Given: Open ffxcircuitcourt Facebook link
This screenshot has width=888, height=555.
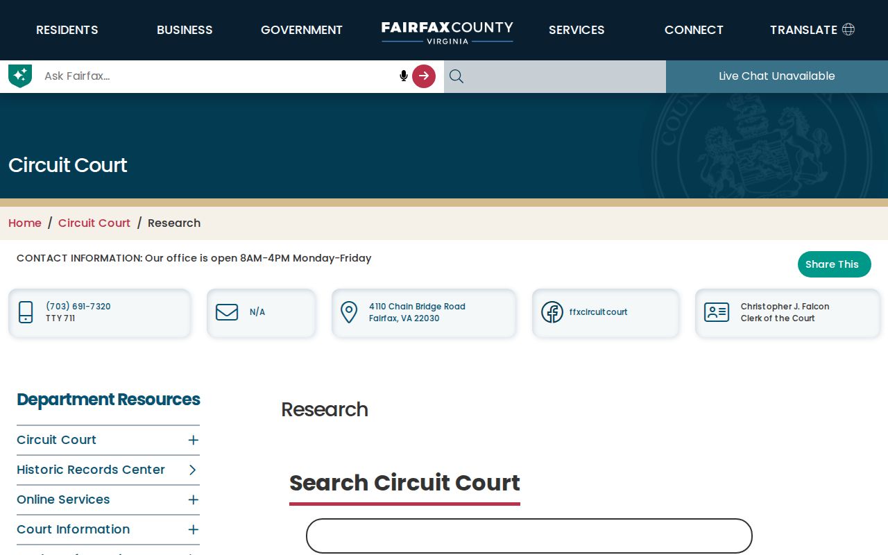Looking at the screenshot, I should coord(598,312).
